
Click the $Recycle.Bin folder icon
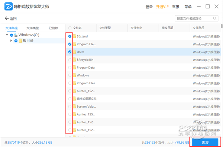click(74, 60)
